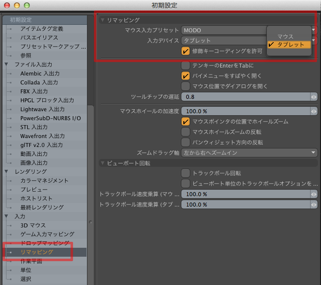The height and width of the screenshot is (285, 321).
Task: Adjust マウスホイールの加速度 slider arrows
Action: 314,111
